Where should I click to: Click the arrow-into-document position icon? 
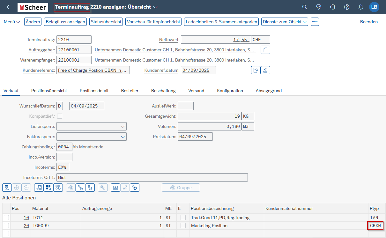39,188
